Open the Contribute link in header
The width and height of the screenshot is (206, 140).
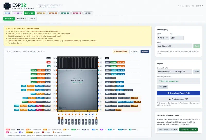coord(190,6)
